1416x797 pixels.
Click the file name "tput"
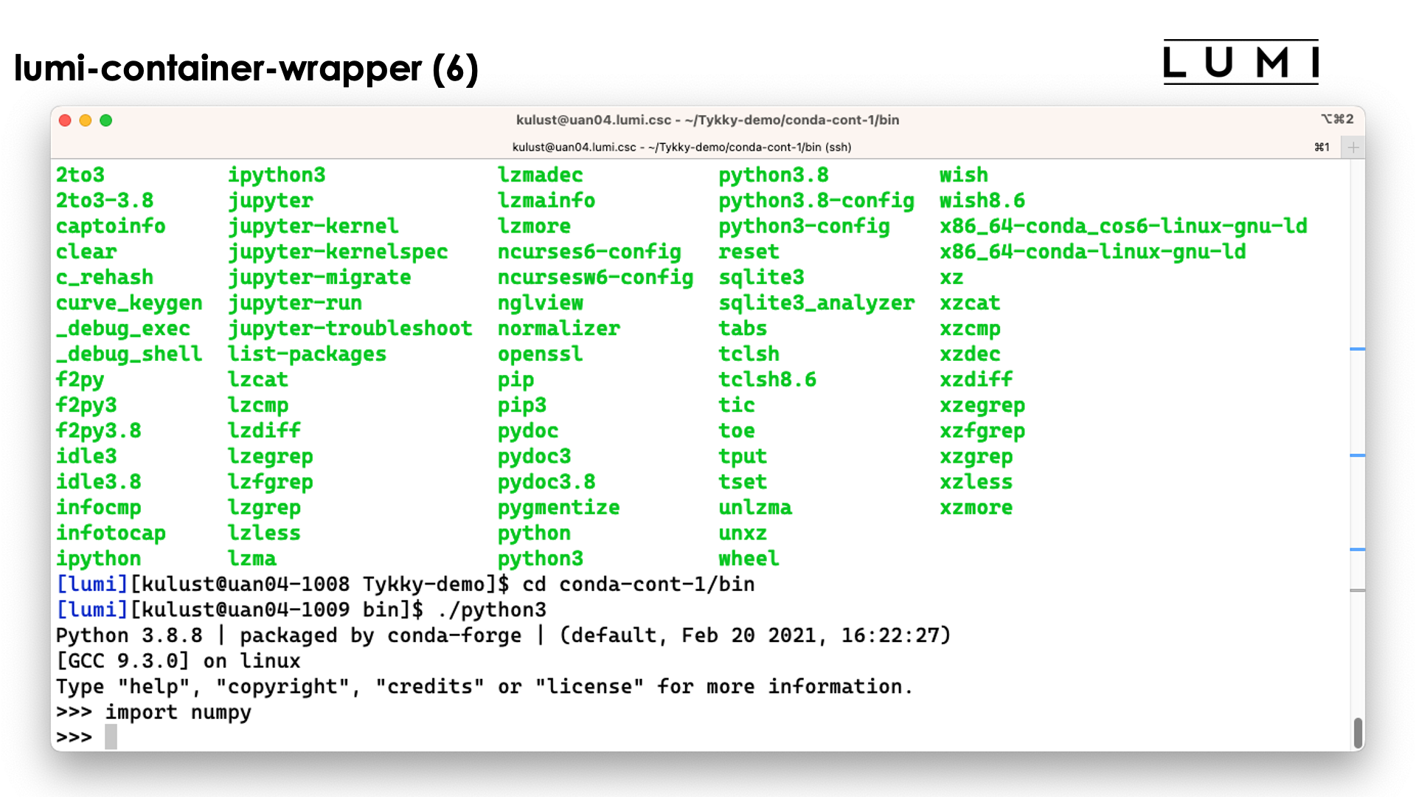(x=743, y=456)
